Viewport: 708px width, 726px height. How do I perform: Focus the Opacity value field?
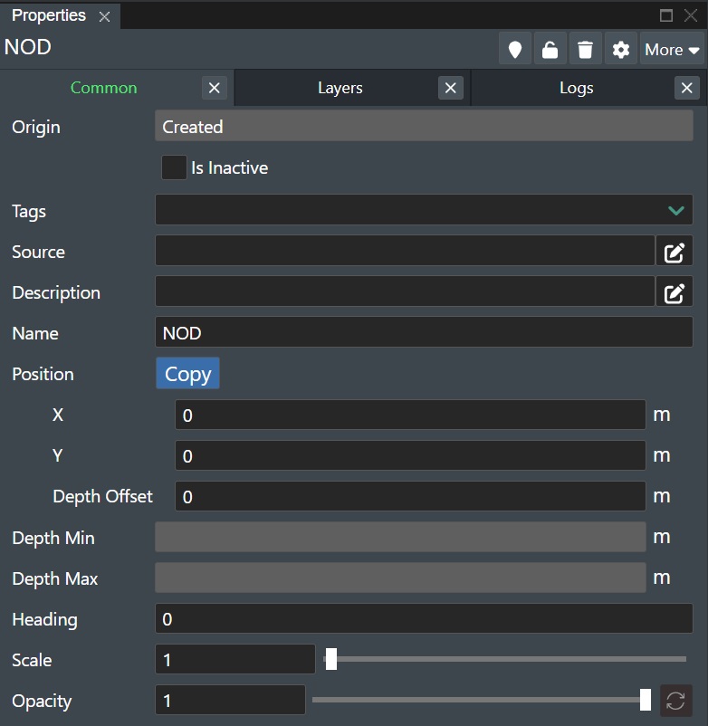(x=230, y=700)
